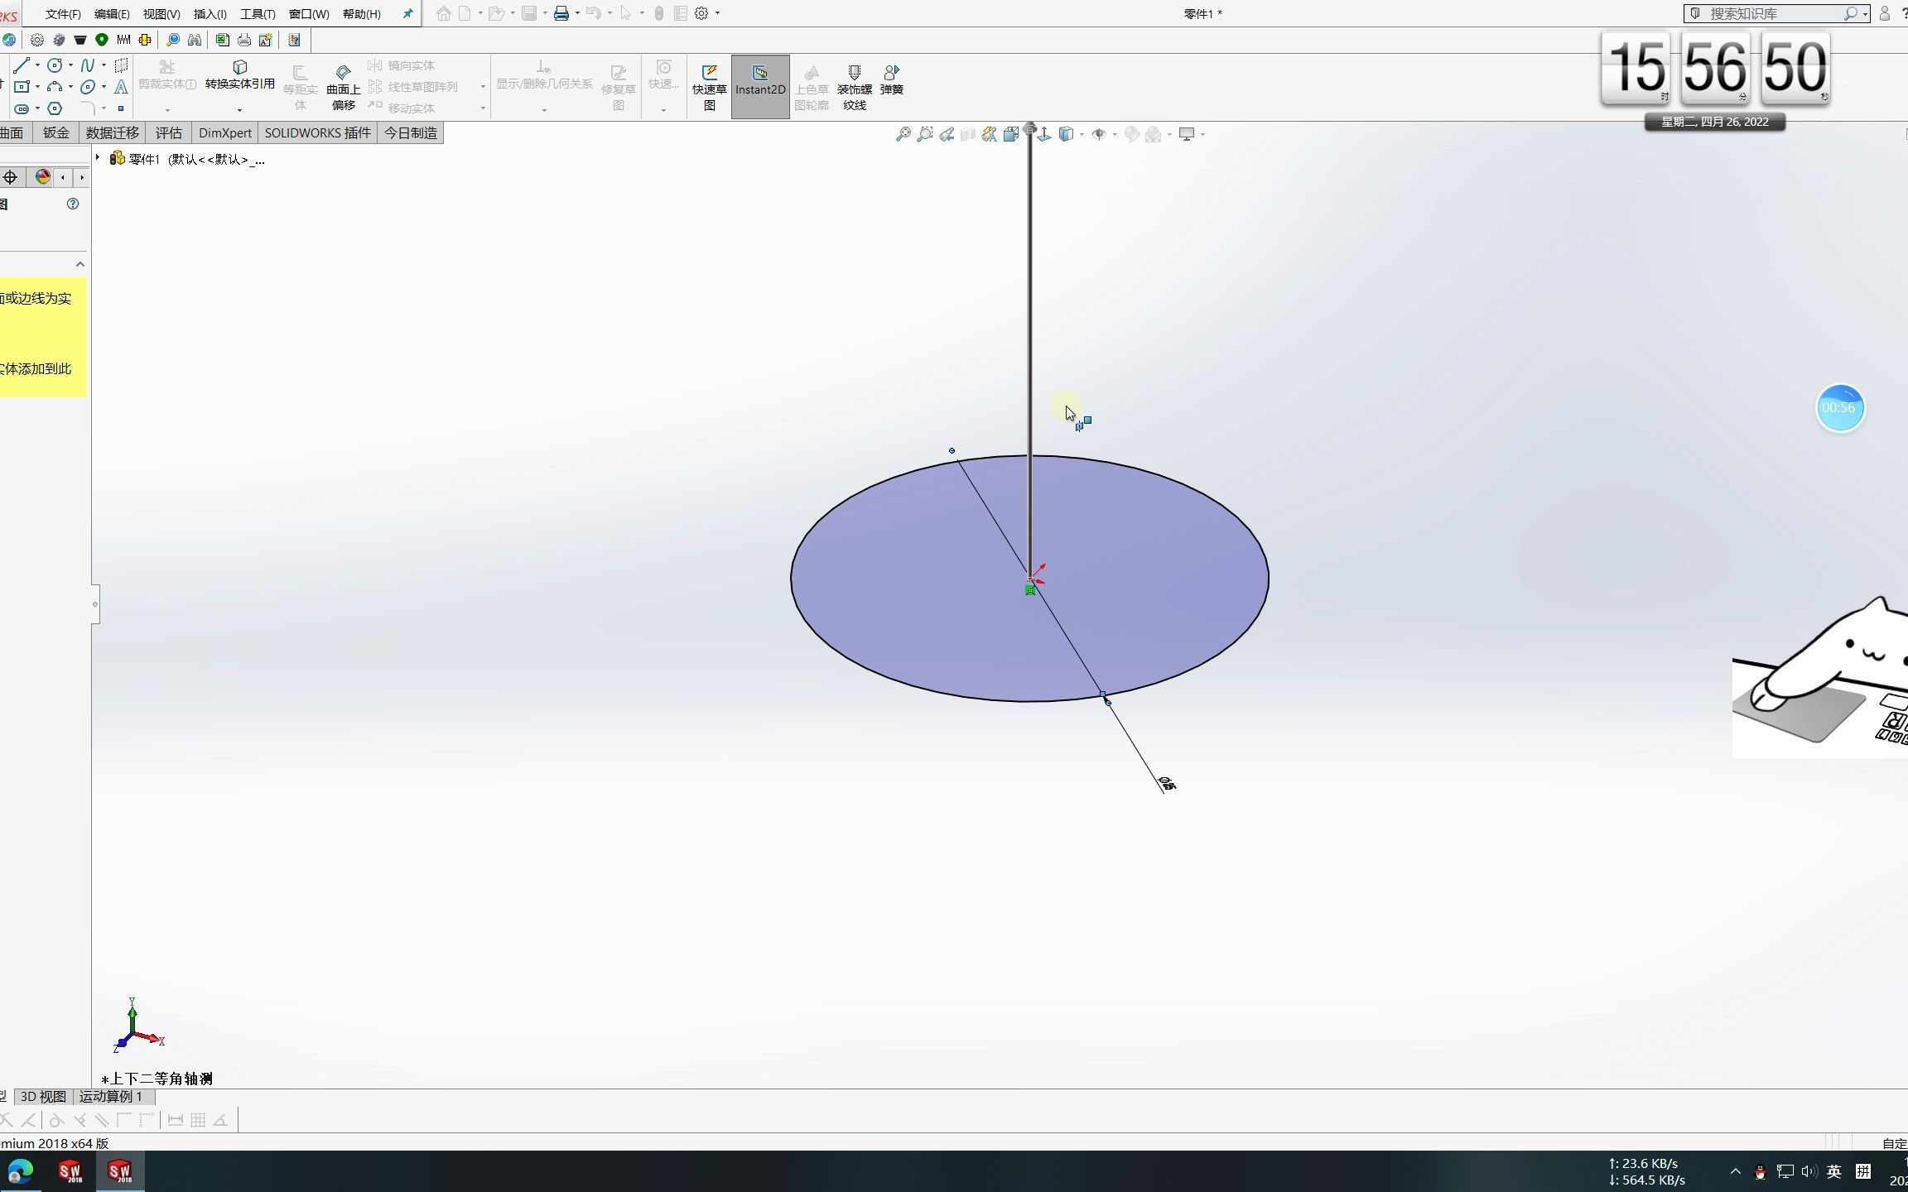
Task: Open the Circle tool dropdown arrow
Action: (70, 65)
